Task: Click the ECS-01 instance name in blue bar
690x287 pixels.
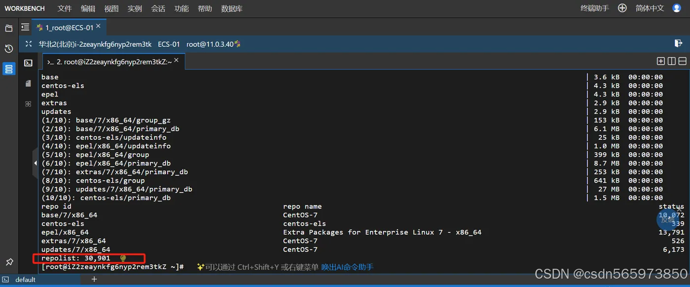Action: click(169, 44)
